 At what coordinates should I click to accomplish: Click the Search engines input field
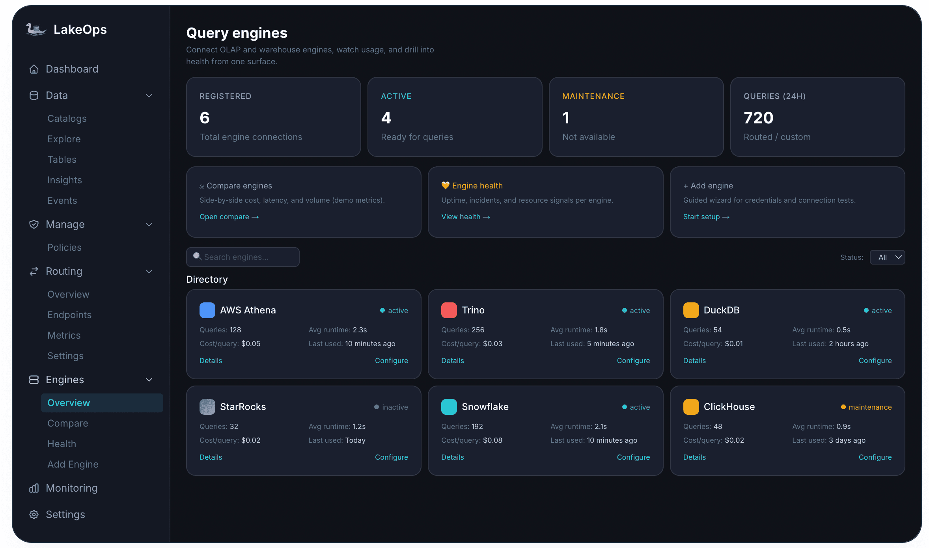point(243,257)
